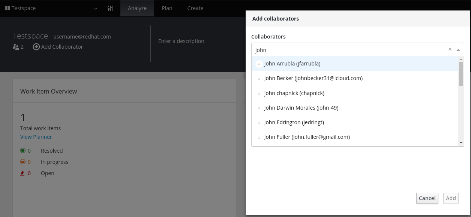Click the collaborator count people icon

[16, 46]
